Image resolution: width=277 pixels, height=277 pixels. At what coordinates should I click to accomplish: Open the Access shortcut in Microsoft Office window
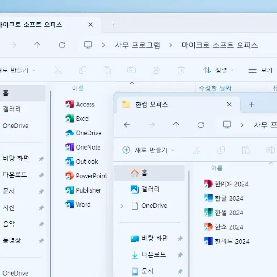click(x=80, y=104)
